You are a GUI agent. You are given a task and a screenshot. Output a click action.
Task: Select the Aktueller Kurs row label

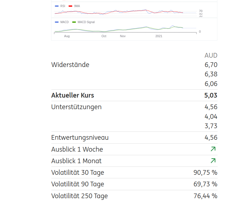click(x=73, y=95)
